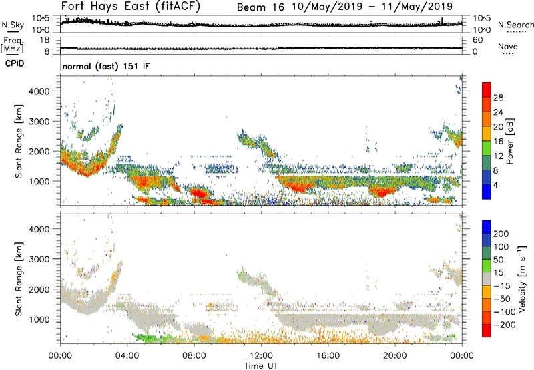
Task: Click the "Velocity [m s-1]" colorbar title
Action: (522, 279)
